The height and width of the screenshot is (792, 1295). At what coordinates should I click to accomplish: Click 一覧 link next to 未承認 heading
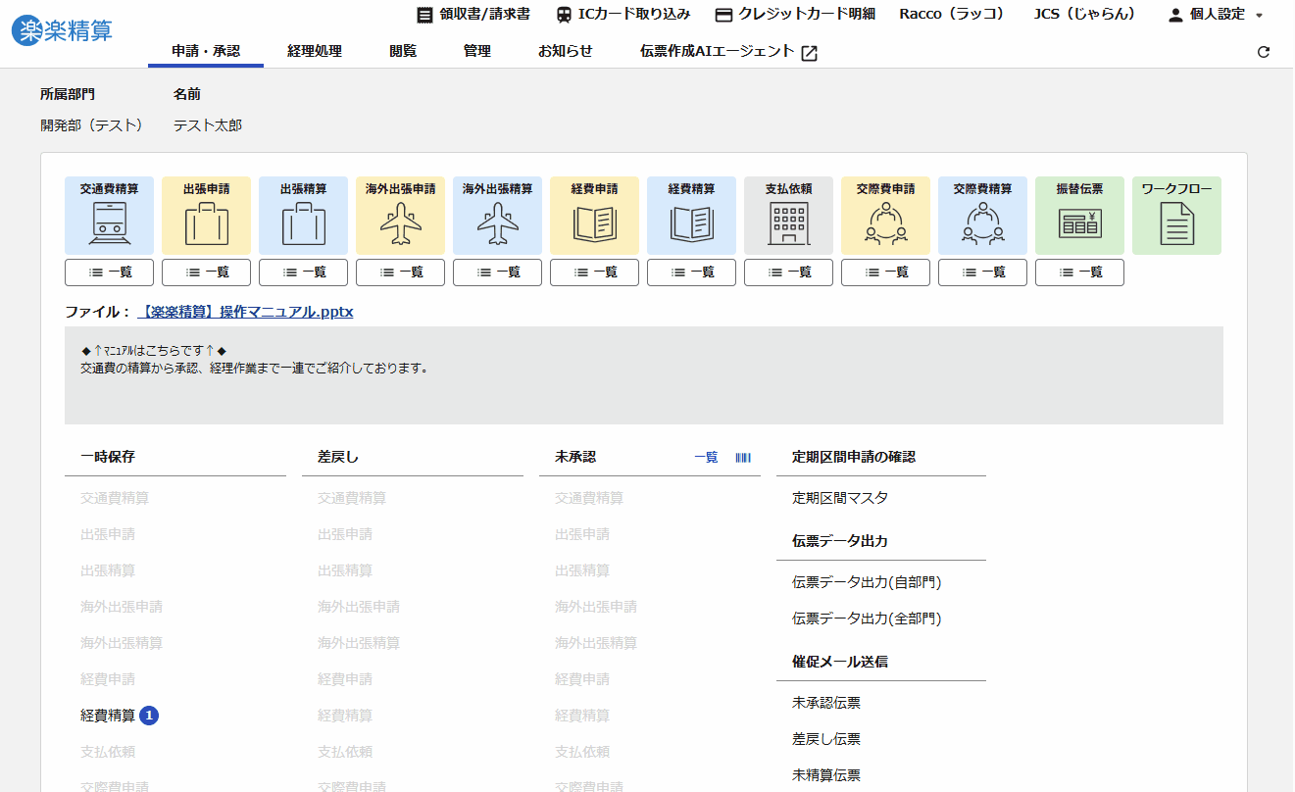click(706, 457)
